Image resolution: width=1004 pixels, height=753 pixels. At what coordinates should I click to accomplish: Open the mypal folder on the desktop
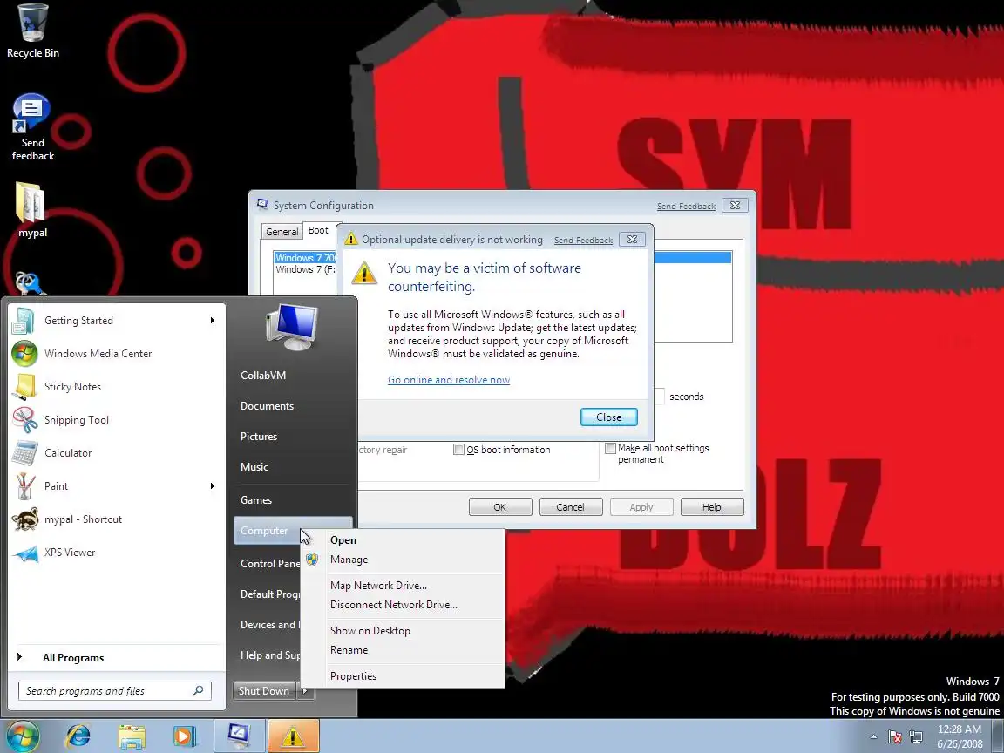[x=31, y=210]
